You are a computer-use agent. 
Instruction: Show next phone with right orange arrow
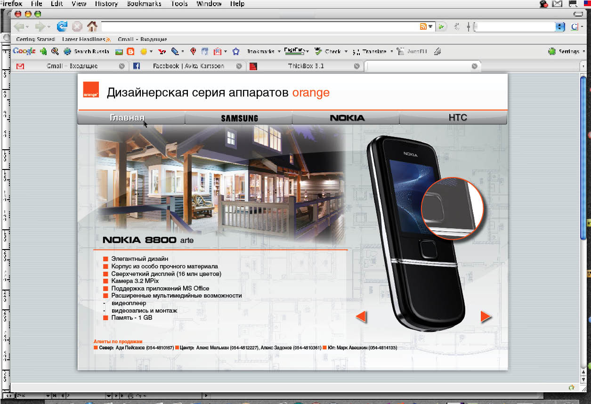(486, 317)
